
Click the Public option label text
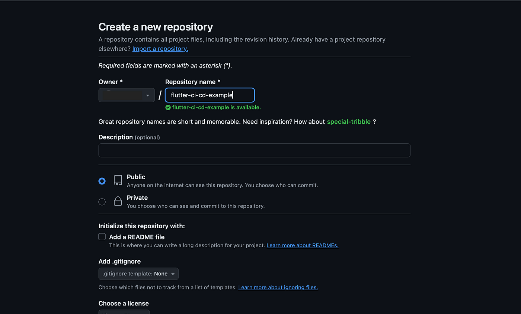click(x=136, y=177)
